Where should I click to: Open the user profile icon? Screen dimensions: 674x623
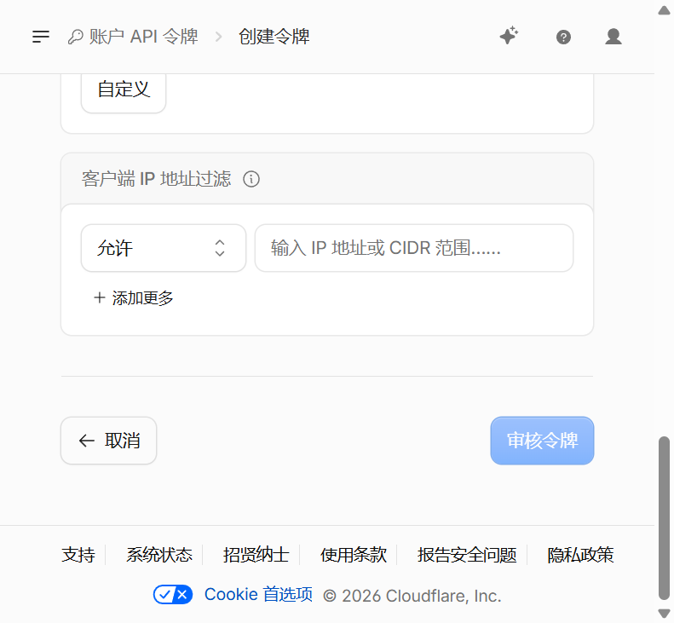613,37
